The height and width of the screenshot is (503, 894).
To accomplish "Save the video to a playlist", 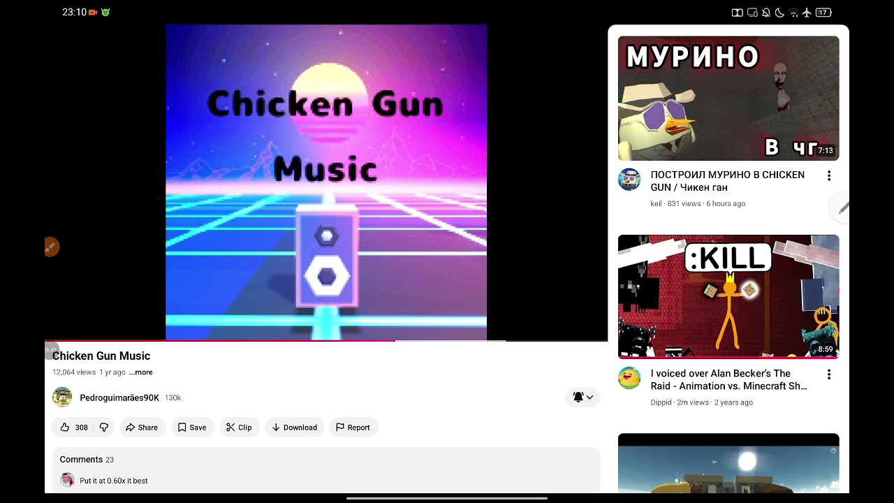I will pos(192,428).
